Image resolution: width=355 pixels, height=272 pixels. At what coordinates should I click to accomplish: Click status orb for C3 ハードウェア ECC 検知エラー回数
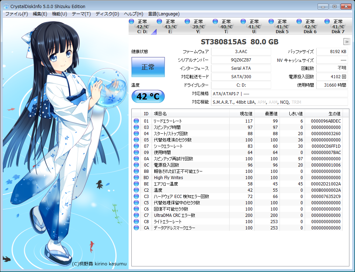click(136, 196)
